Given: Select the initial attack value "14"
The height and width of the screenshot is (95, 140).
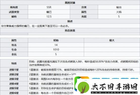Looking at the screenshot, I should tap(56, 45).
